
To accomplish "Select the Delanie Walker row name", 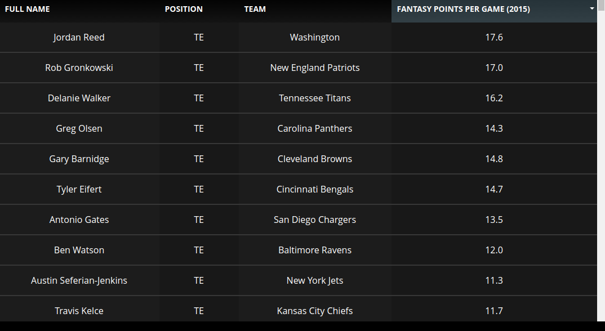I will coord(79,98).
